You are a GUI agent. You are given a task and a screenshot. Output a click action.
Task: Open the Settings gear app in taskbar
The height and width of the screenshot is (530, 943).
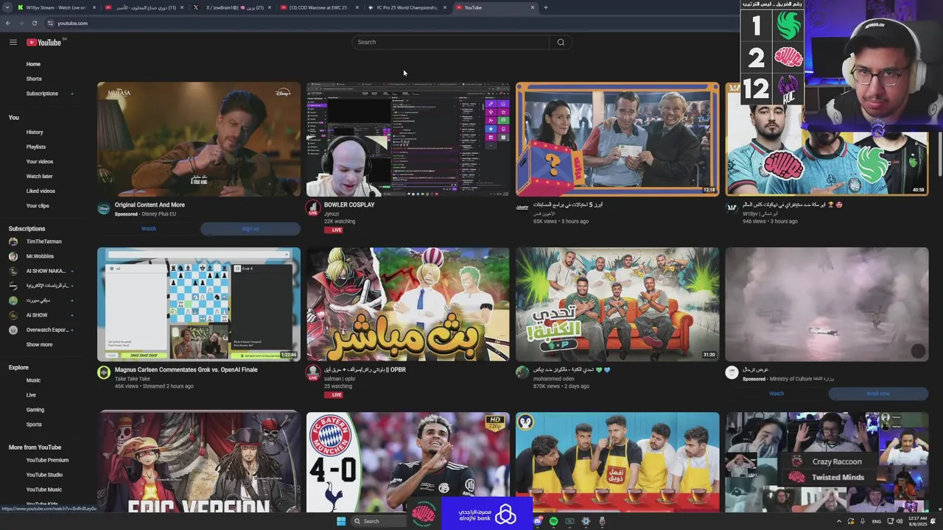point(586,521)
